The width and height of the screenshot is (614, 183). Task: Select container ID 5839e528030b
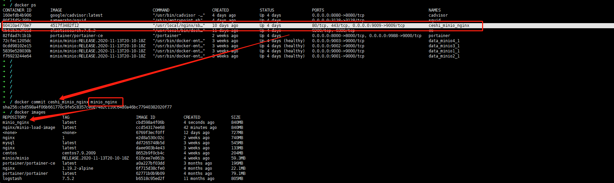click(17, 51)
